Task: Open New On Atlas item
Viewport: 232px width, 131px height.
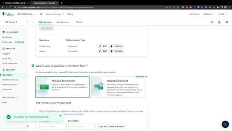Action: pos(9,98)
